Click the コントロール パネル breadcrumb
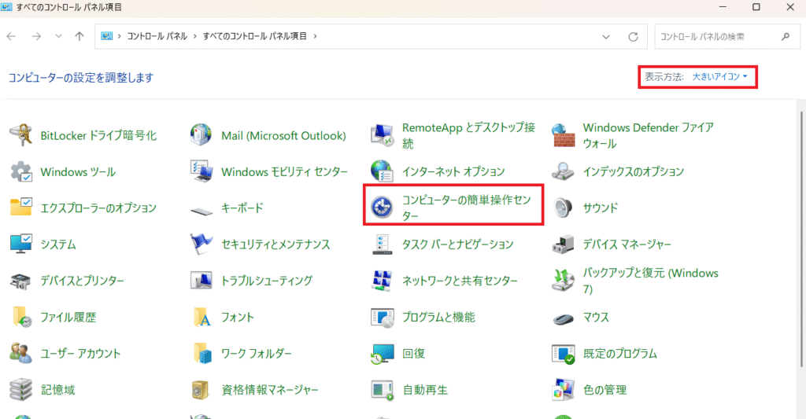 pos(157,36)
